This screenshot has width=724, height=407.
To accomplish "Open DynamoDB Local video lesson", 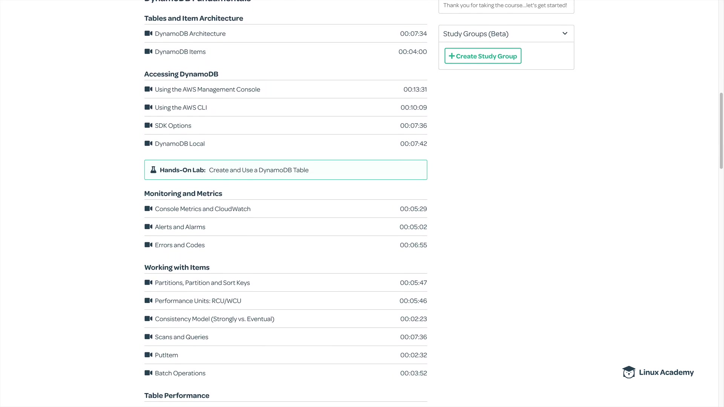I will pyautogui.click(x=180, y=144).
